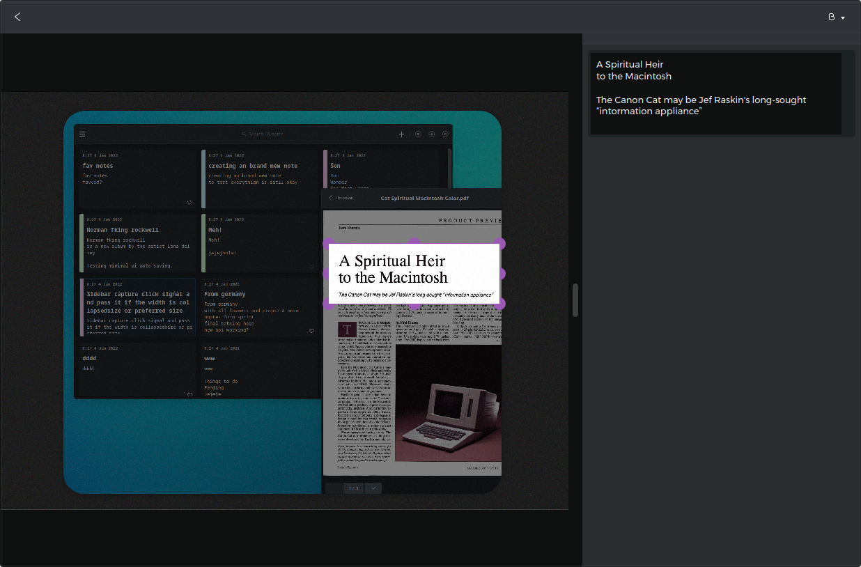Go back using the header arrow
861x567 pixels.
17,17
